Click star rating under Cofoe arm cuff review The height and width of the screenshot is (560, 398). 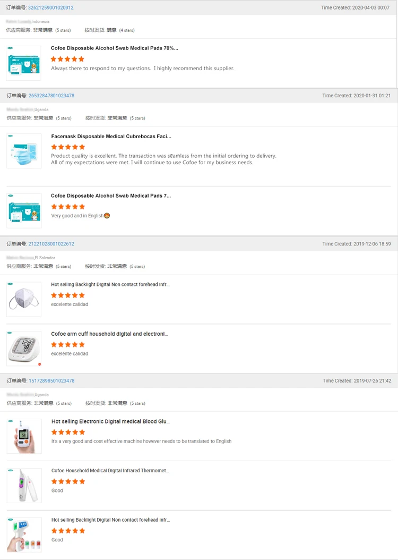click(x=67, y=344)
